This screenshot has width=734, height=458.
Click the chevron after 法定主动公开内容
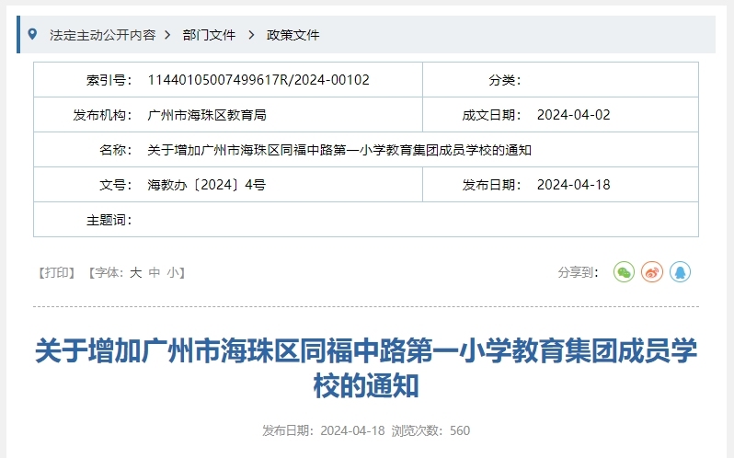[167, 35]
